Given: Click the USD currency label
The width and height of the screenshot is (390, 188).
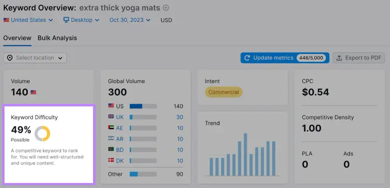Looking at the screenshot, I should pos(166,20).
